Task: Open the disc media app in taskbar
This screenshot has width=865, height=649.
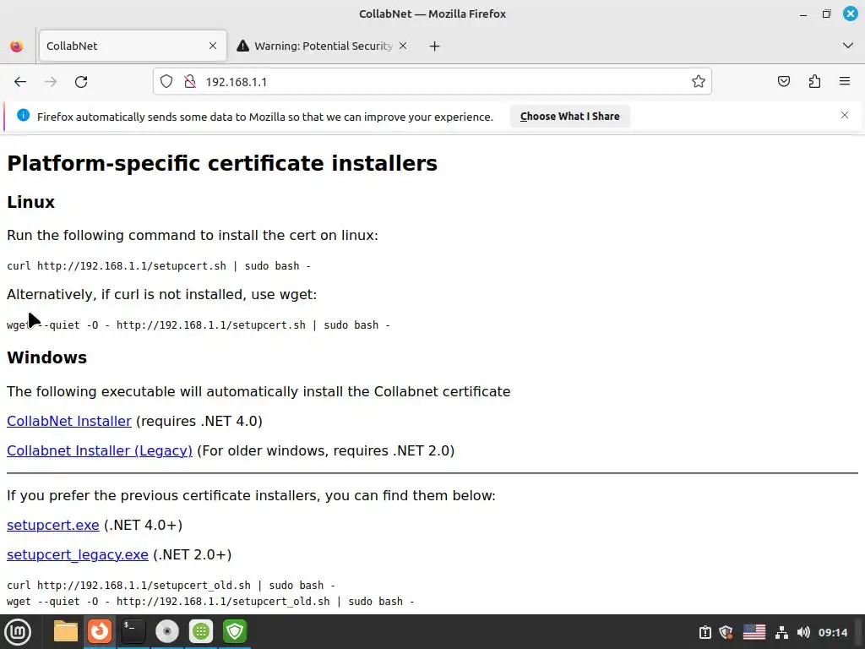Action: tap(167, 631)
